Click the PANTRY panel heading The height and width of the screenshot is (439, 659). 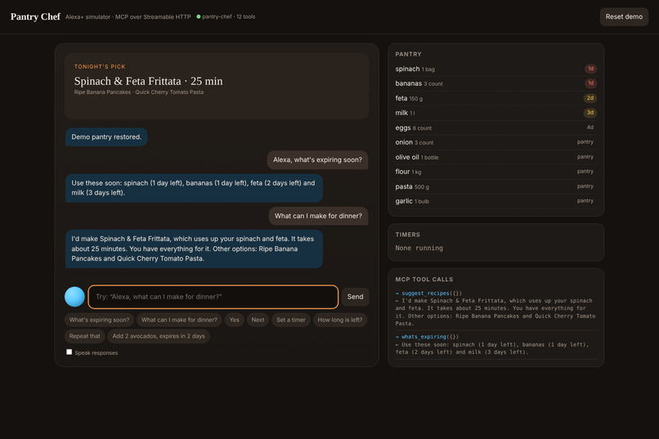click(408, 54)
